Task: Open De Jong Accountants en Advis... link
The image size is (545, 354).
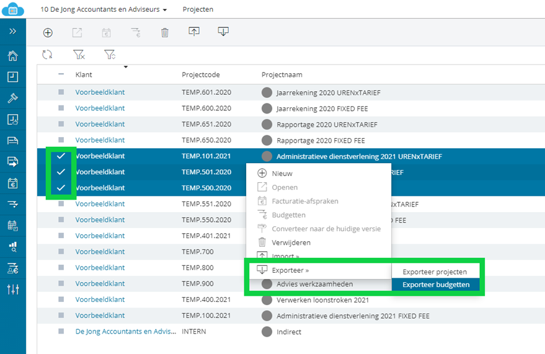Action: pyautogui.click(x=126, y=332)
